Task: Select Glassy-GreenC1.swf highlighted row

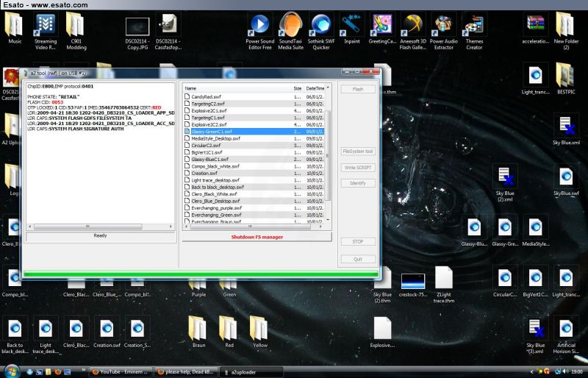Action: [254, 132]
